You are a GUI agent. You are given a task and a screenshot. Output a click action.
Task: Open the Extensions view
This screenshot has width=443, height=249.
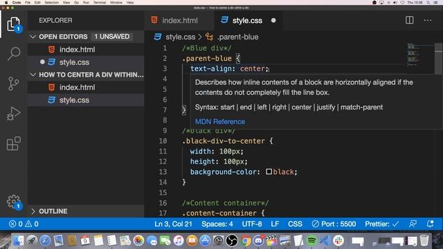[14, 143]
